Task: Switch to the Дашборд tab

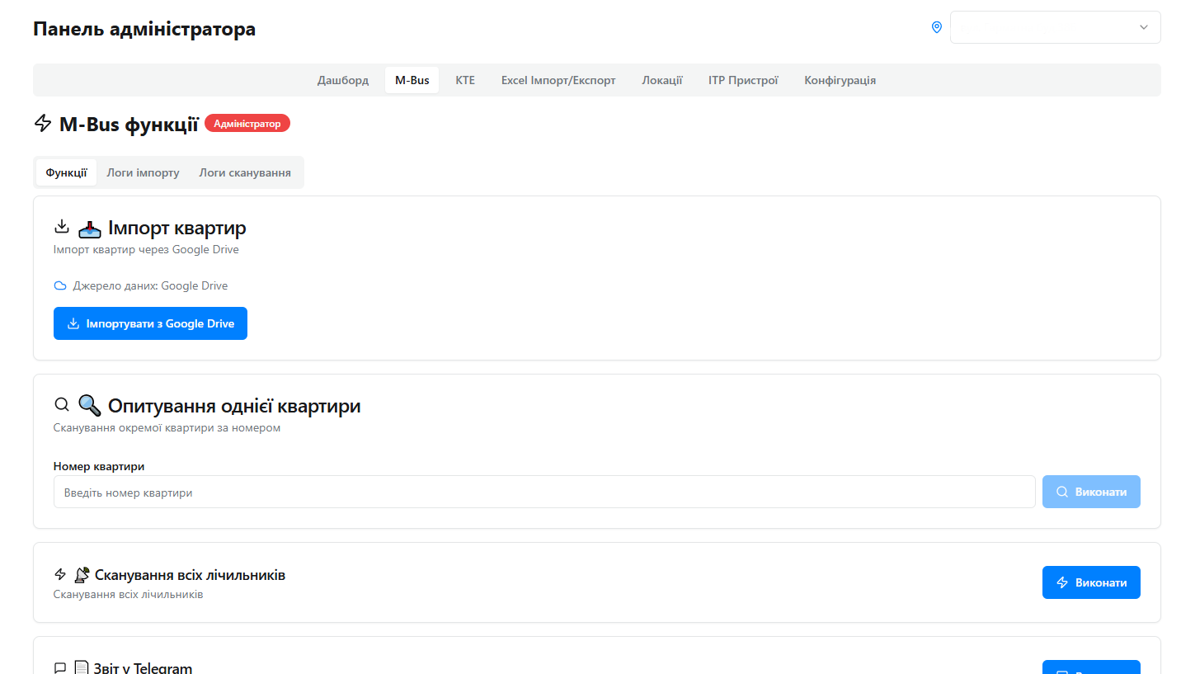Action: pyautogui.click(x=343, y=80)
